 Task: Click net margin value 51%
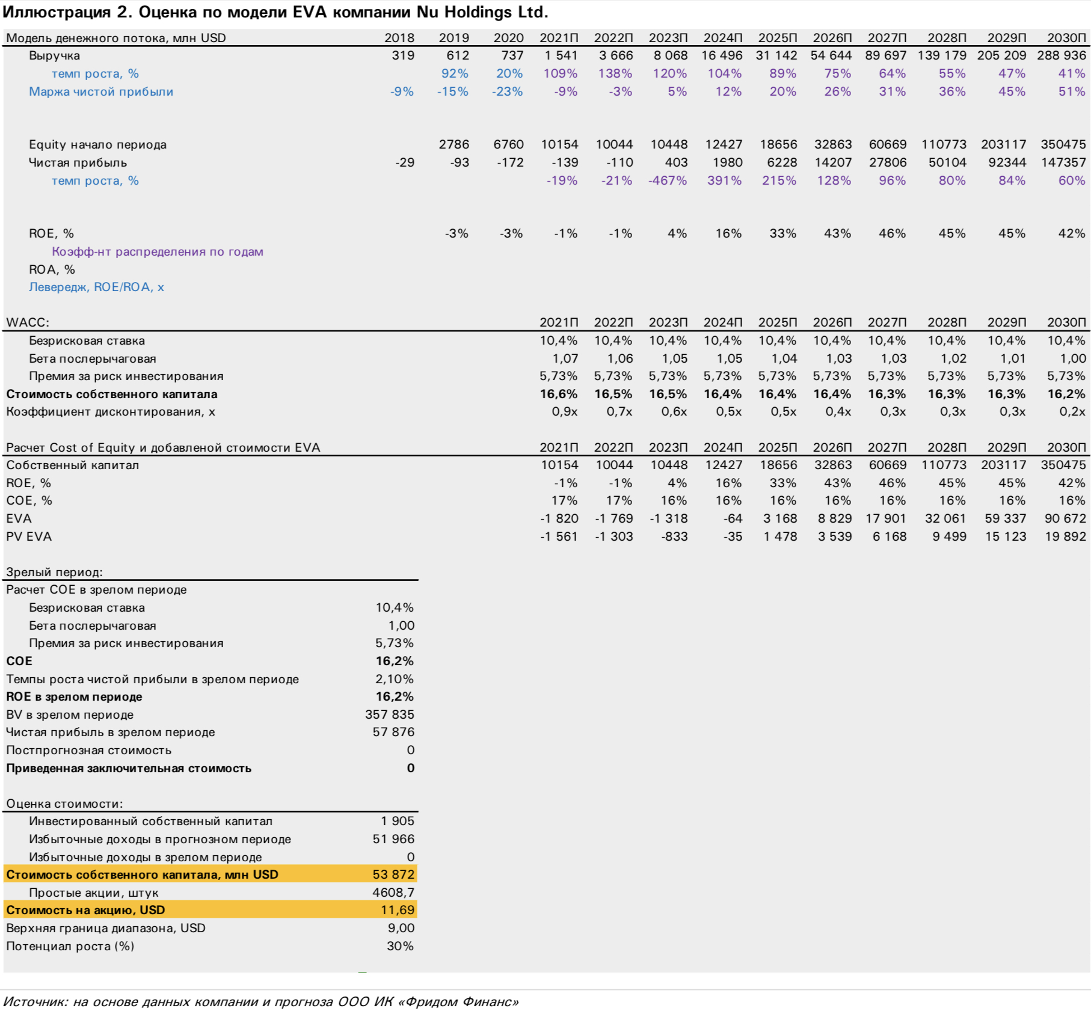coord(1072,91)
